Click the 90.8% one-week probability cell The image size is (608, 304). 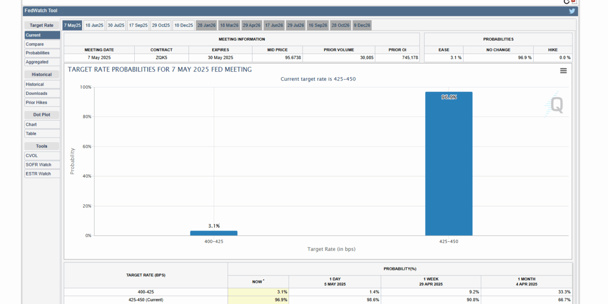431,300
